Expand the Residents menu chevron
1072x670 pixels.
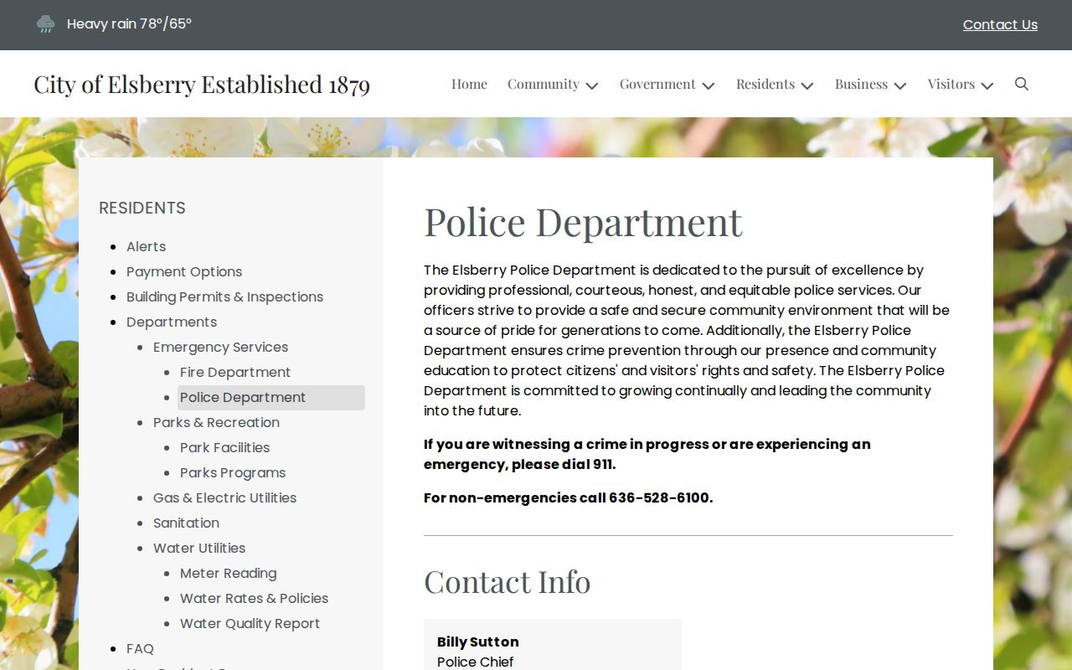[807, 85]
